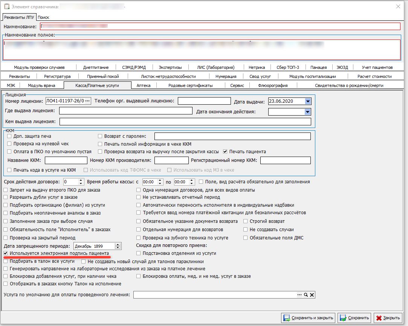Uncheck Используется электронная подпись пациента

pyautogui.click(x=6, y=253)
